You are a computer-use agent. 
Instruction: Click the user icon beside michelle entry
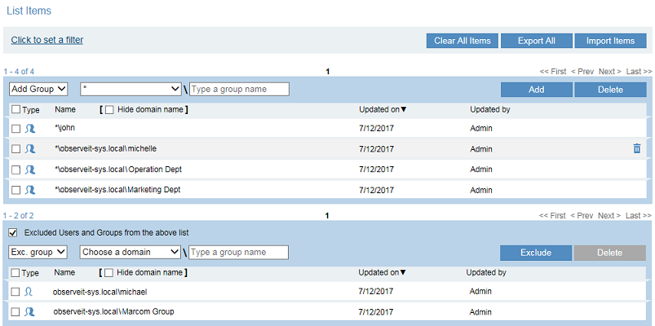[x=30, y=149]
